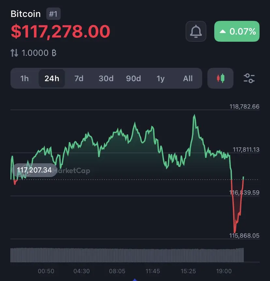Screen dimensions: 270x281
Task: Tap the lowest red dip on chart
Action: tap(234, 231)
